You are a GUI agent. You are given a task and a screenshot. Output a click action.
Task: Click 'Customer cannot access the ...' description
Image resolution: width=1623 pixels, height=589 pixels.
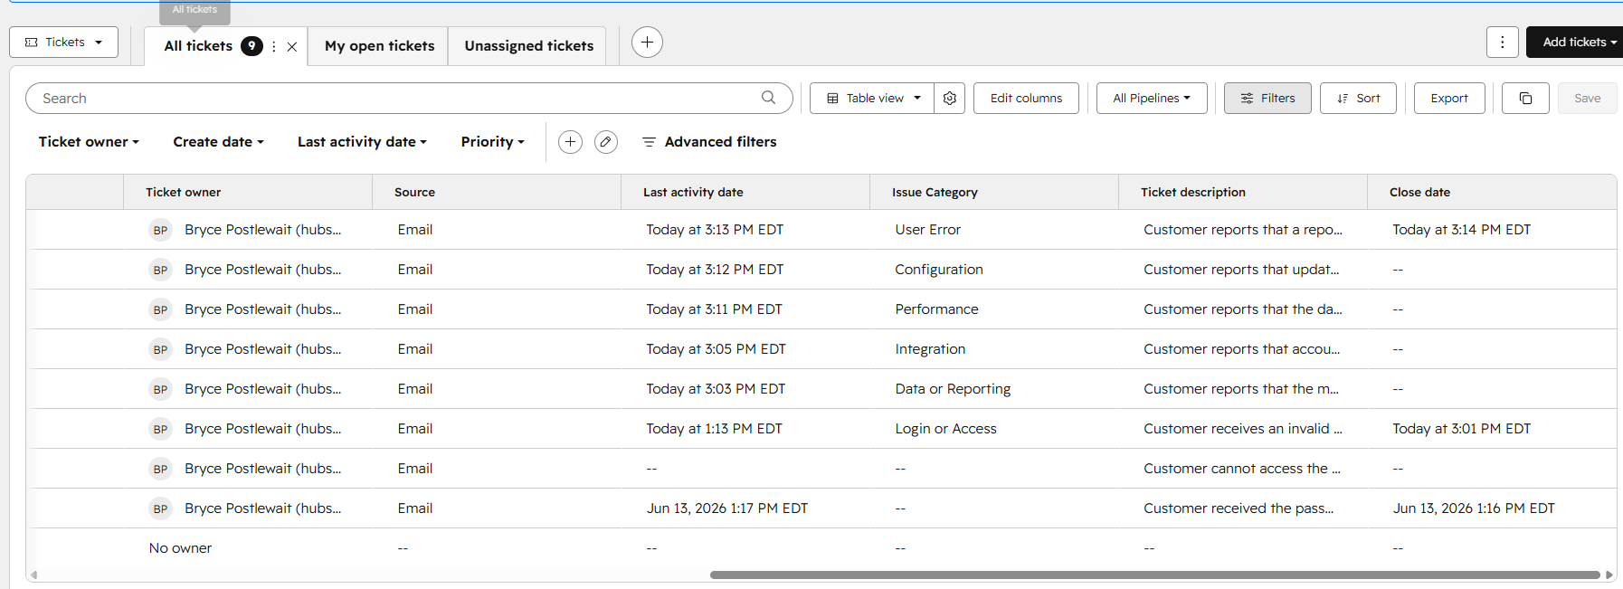click(1242, 469)
